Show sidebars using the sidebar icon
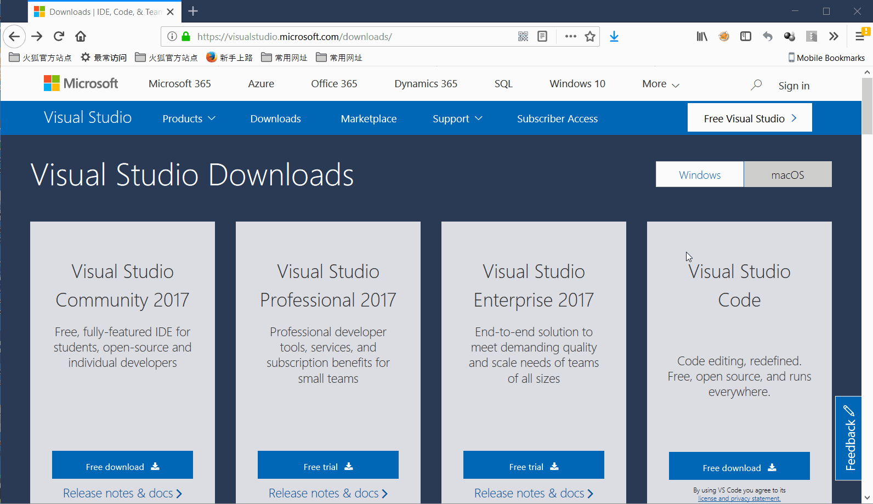Screen dimensions: 873x504 [x=746, y=37]
